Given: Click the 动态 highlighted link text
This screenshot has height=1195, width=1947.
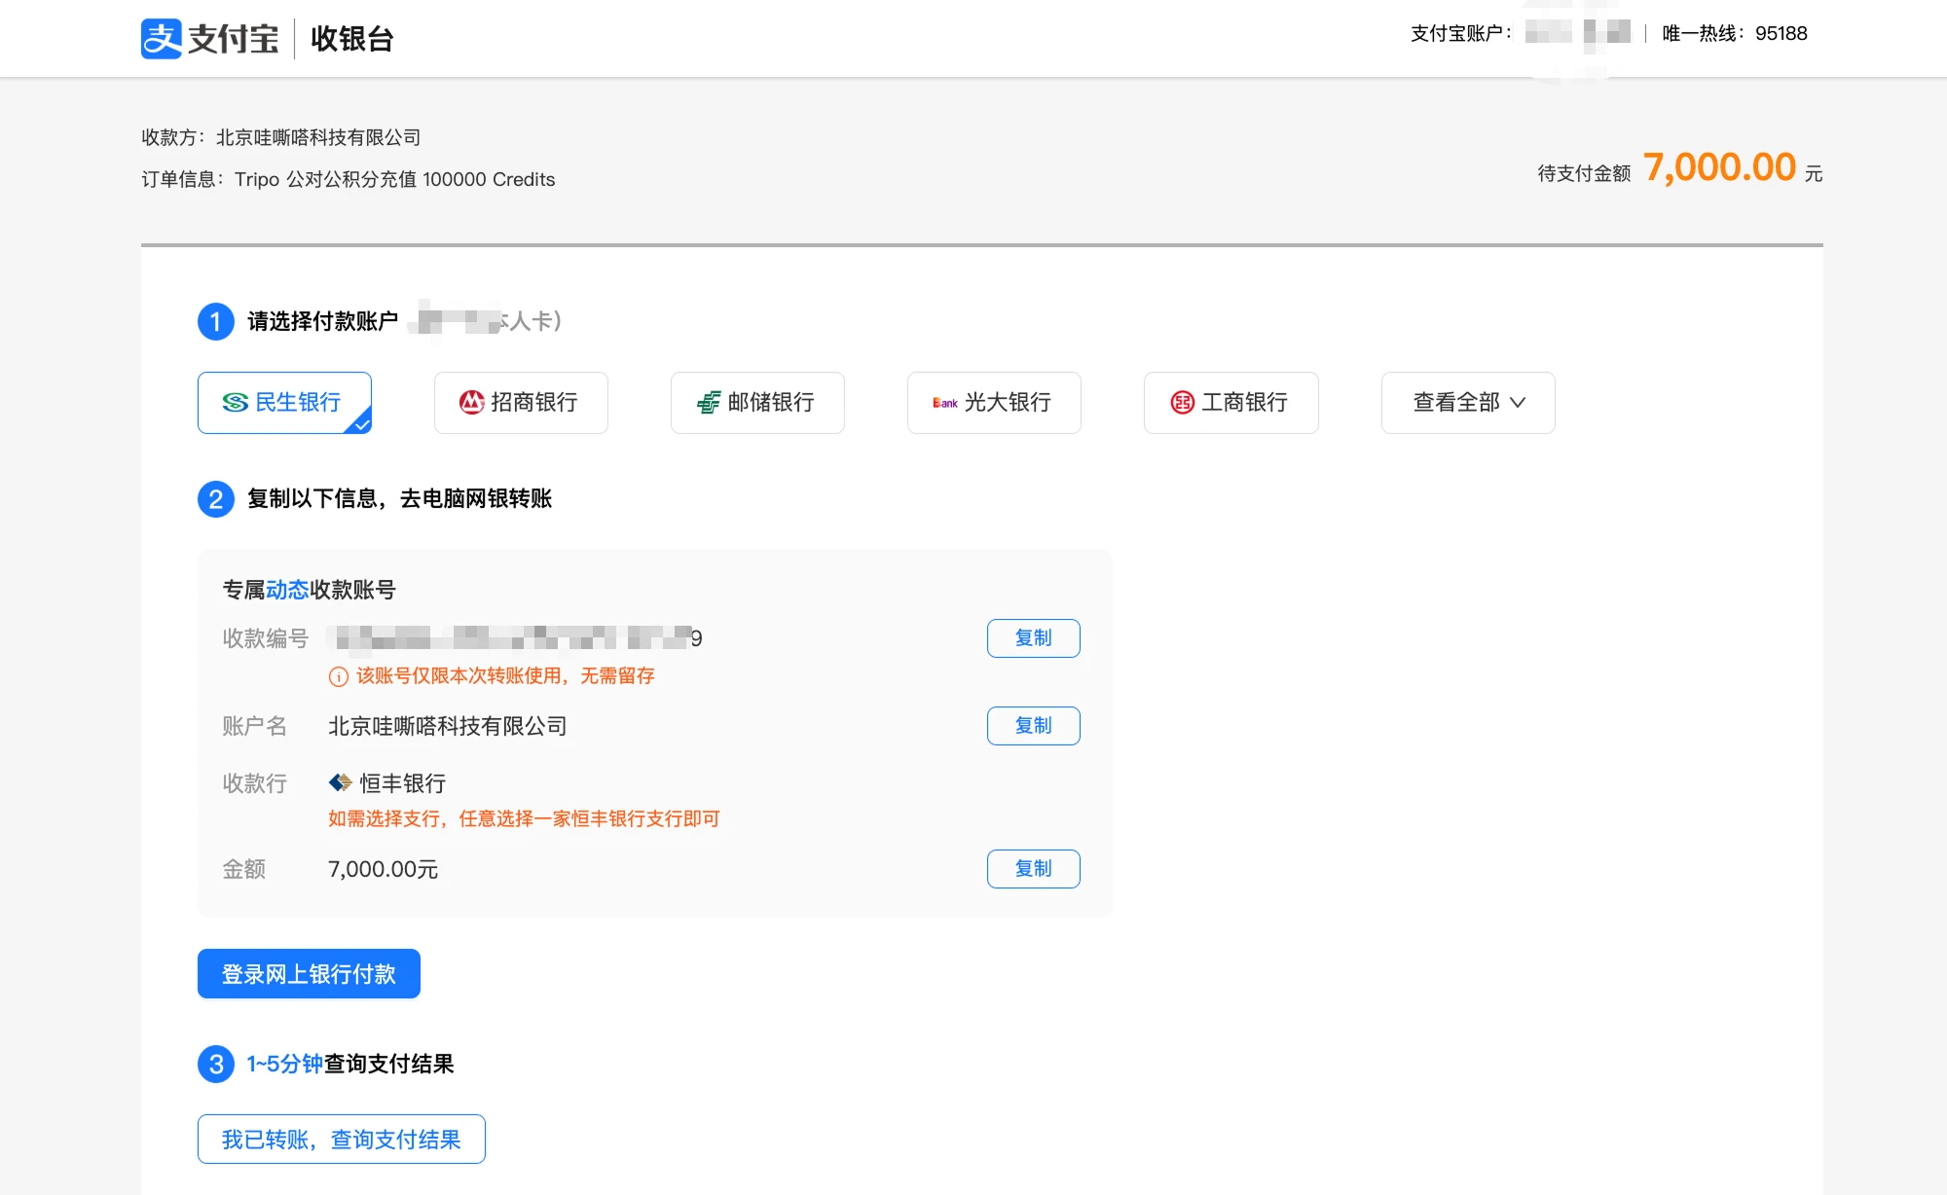Looking at the screenshot, I should pyautogui.click(x=287, y=590).
